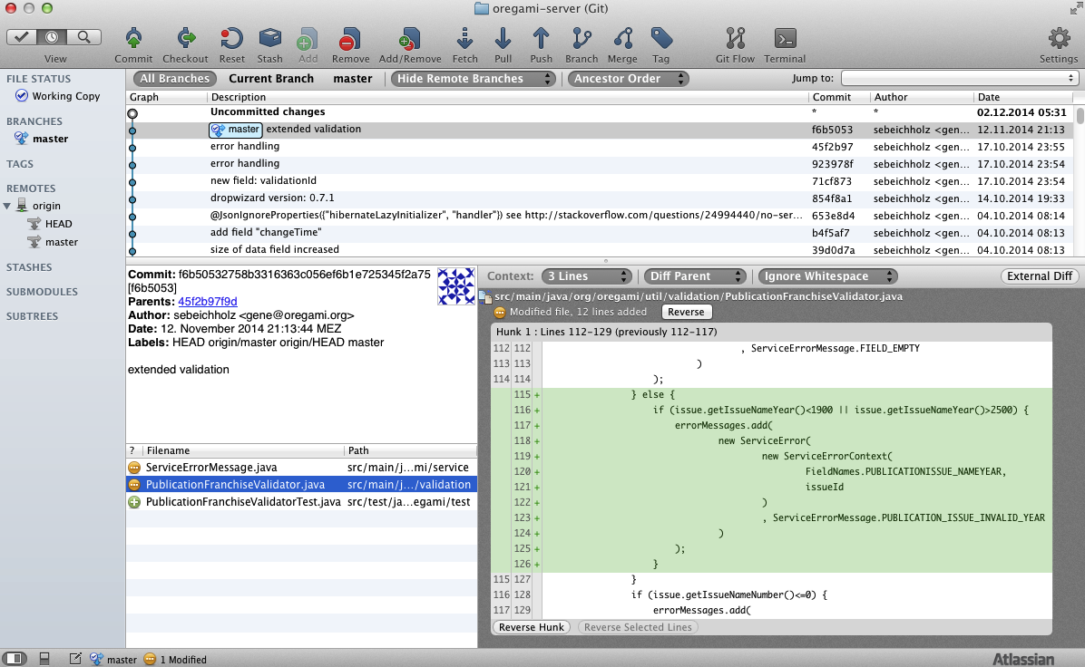Open the Terminal toolbar icon
Screen dimensions: 1085x667
785,39
